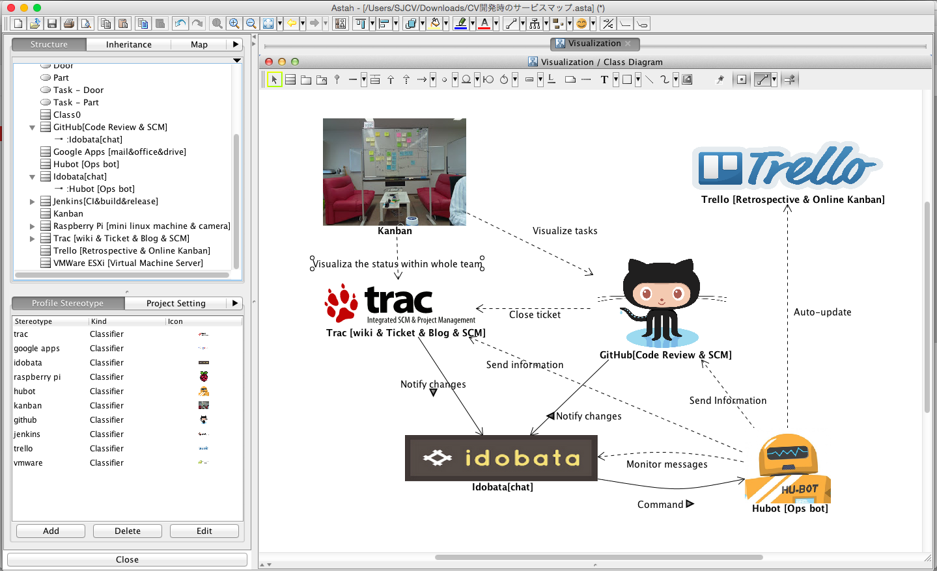The height and width of the screenshot is (571, 937).
Task: Click the Print icon in main toolbar
Action: (68, 23)
